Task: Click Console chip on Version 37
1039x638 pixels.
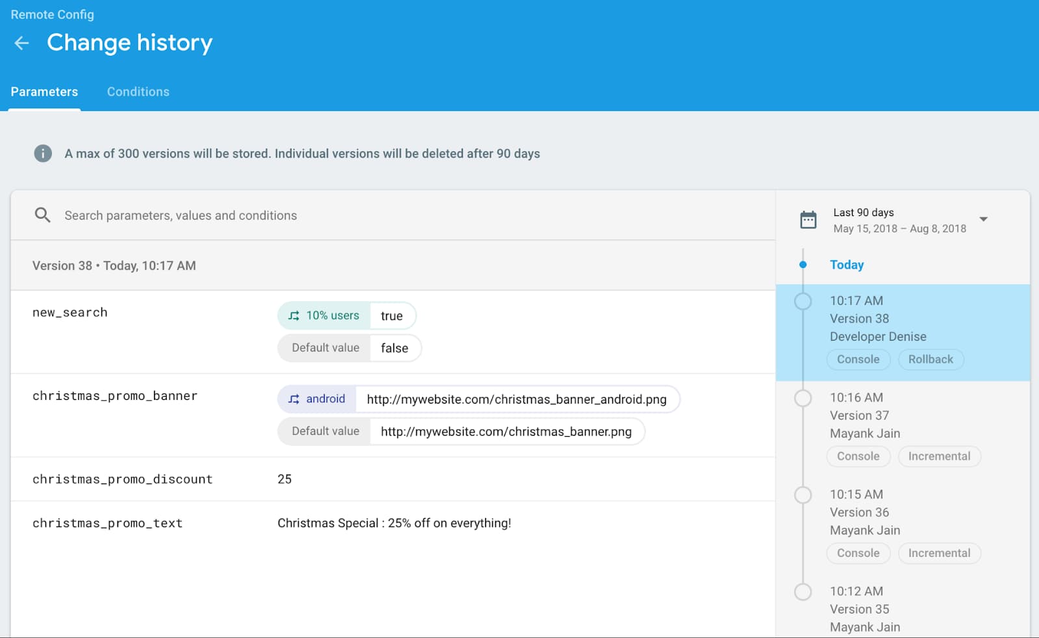Action: [x=858, y=456]
